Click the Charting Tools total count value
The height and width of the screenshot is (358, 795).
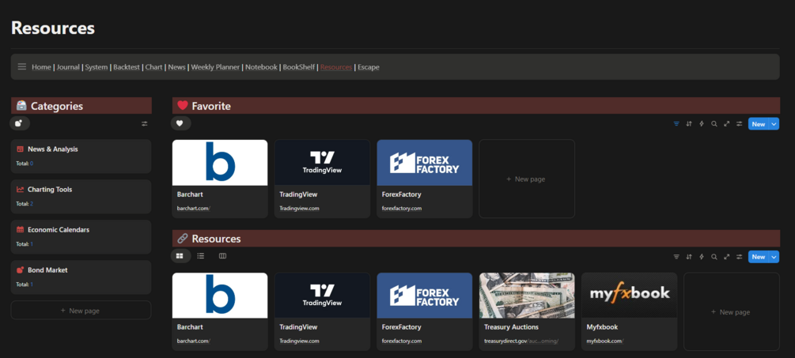[32, 204]
